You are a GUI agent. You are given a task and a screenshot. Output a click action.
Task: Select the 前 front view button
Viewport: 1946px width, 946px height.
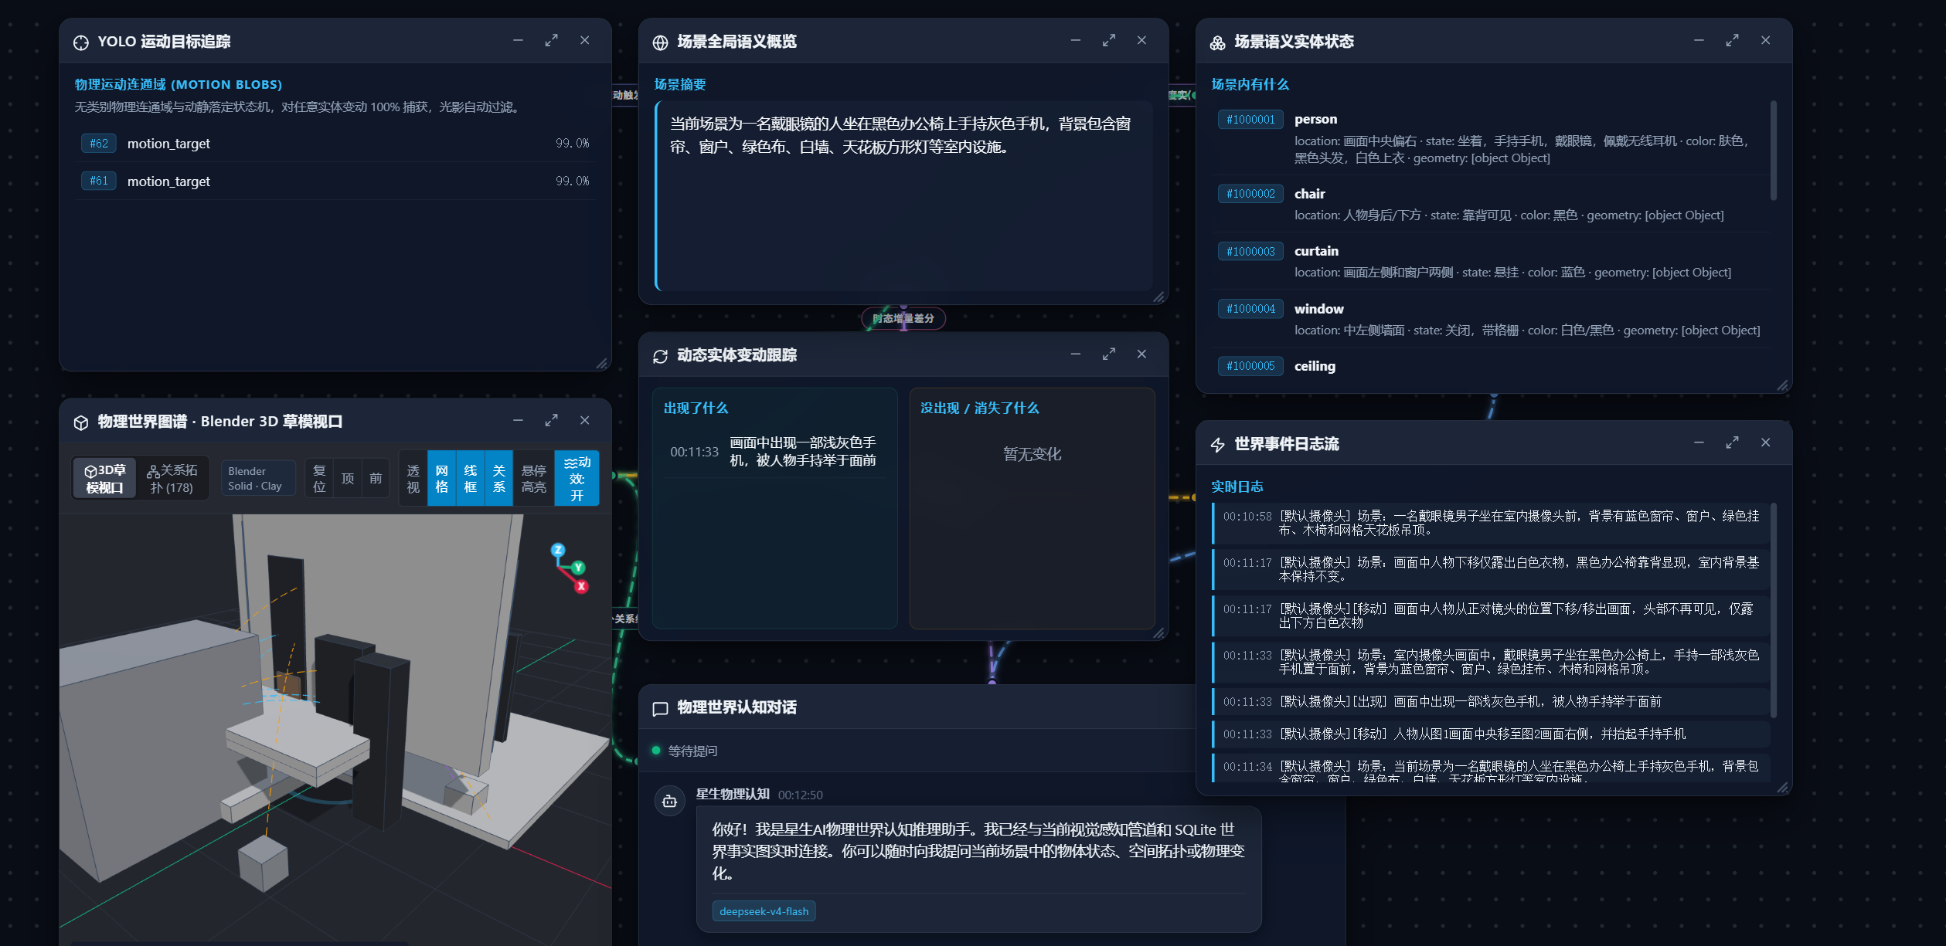pos(376,479)
